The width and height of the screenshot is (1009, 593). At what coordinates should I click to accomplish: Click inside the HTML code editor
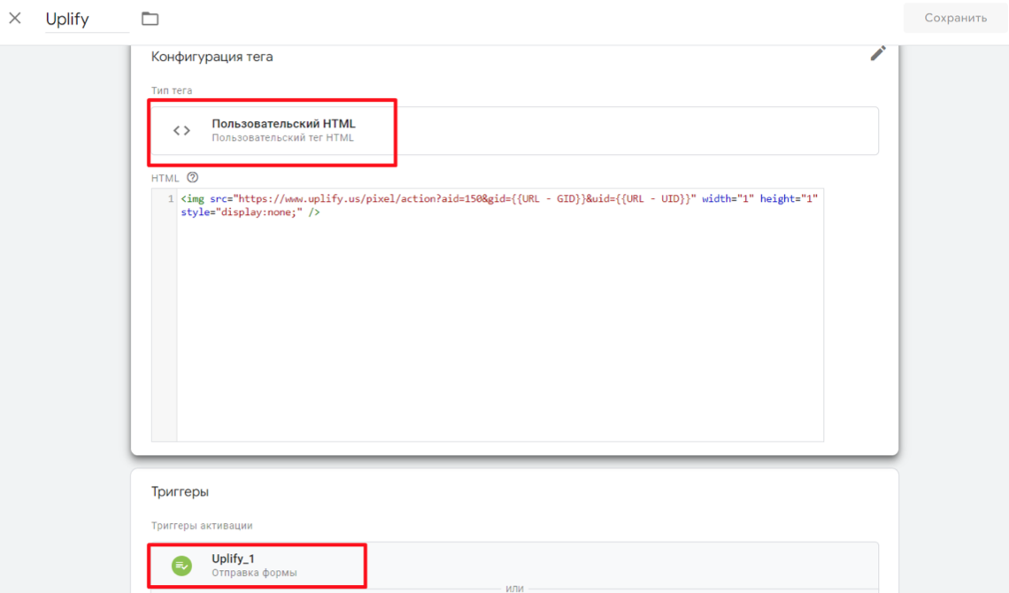click(x=500, y=314)
